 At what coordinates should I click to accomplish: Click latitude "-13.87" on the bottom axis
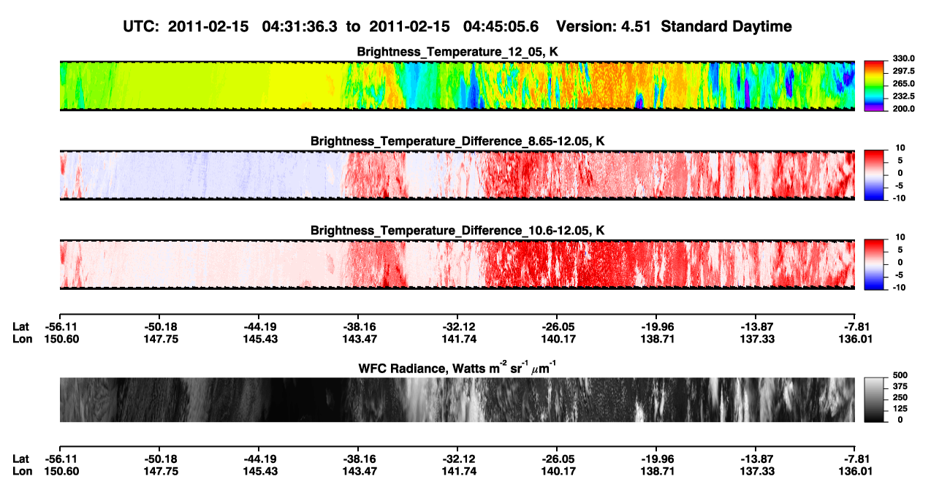pyautogui.click(x=756, y=459)
